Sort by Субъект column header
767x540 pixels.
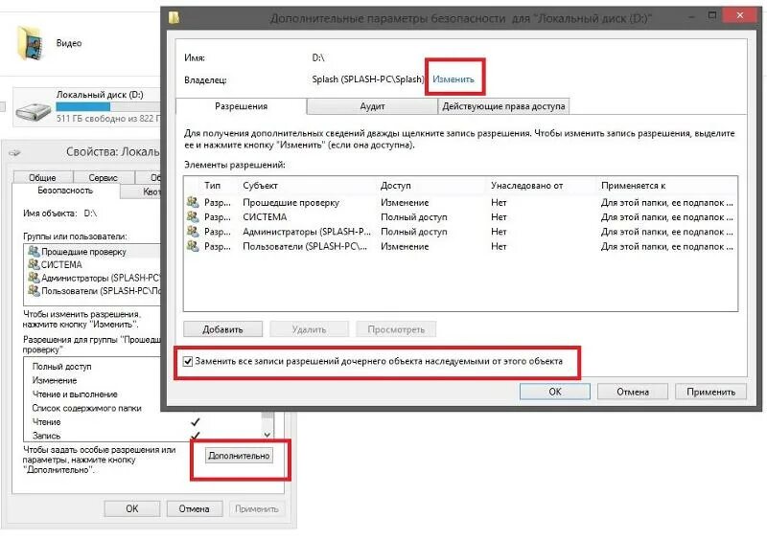coord(260,186)
